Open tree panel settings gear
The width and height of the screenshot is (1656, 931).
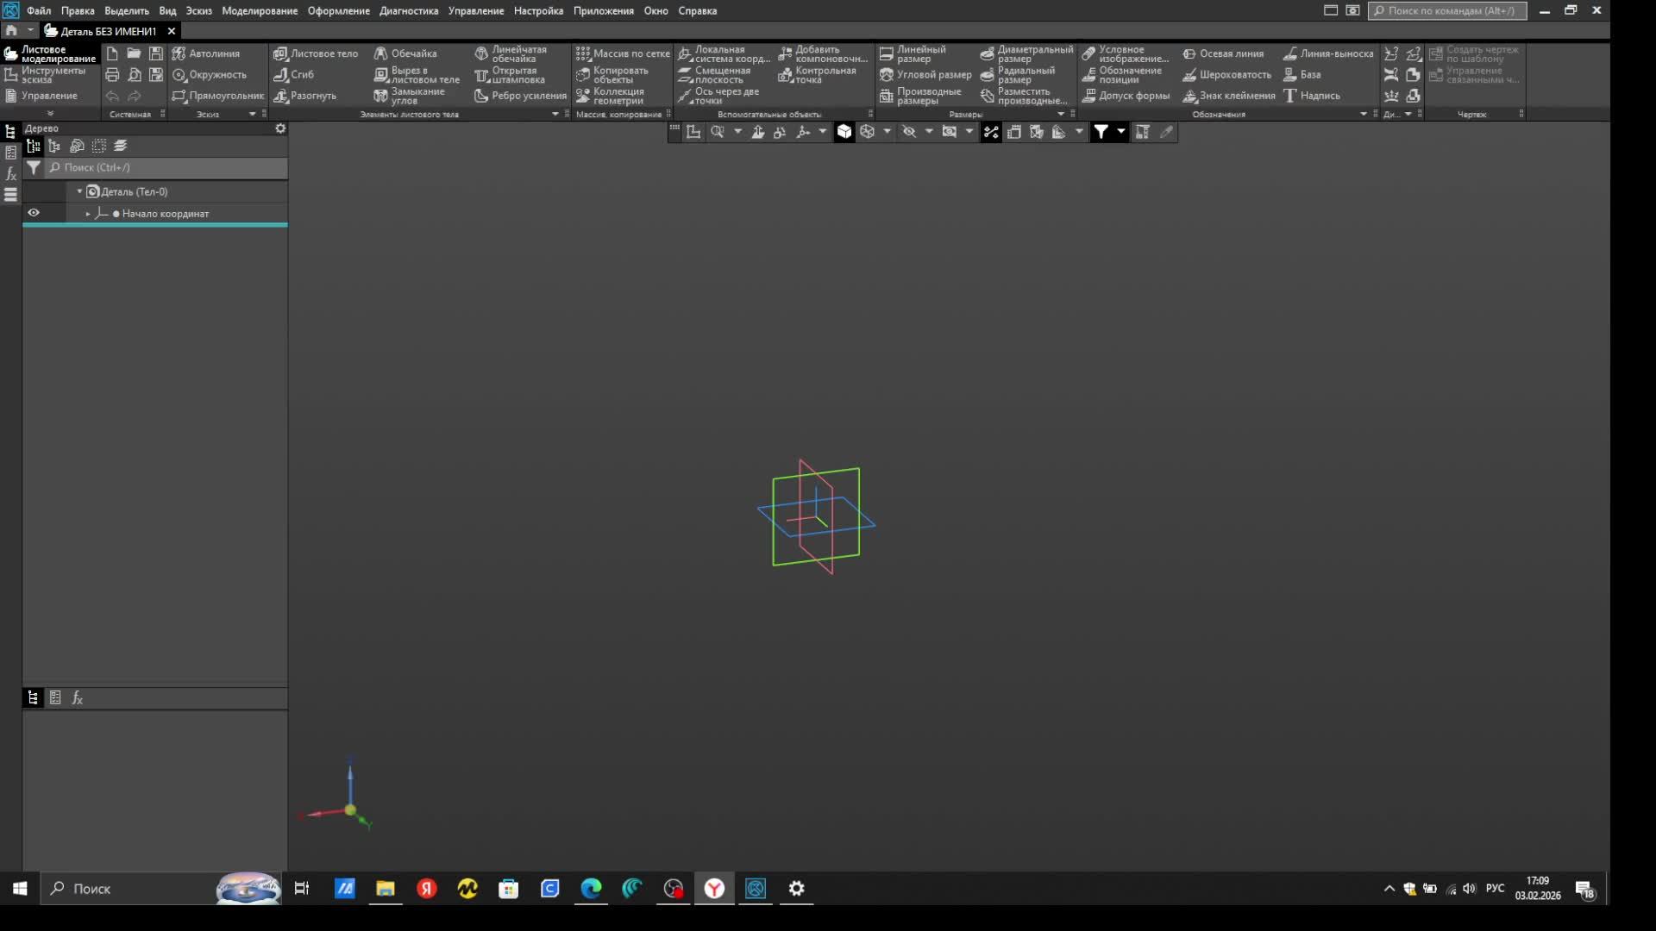[280, 128]
